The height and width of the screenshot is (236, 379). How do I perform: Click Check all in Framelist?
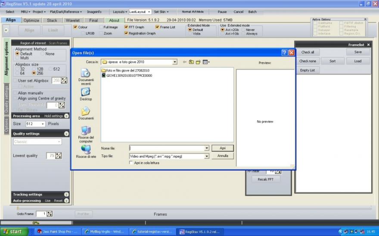[x=308, y=52]
